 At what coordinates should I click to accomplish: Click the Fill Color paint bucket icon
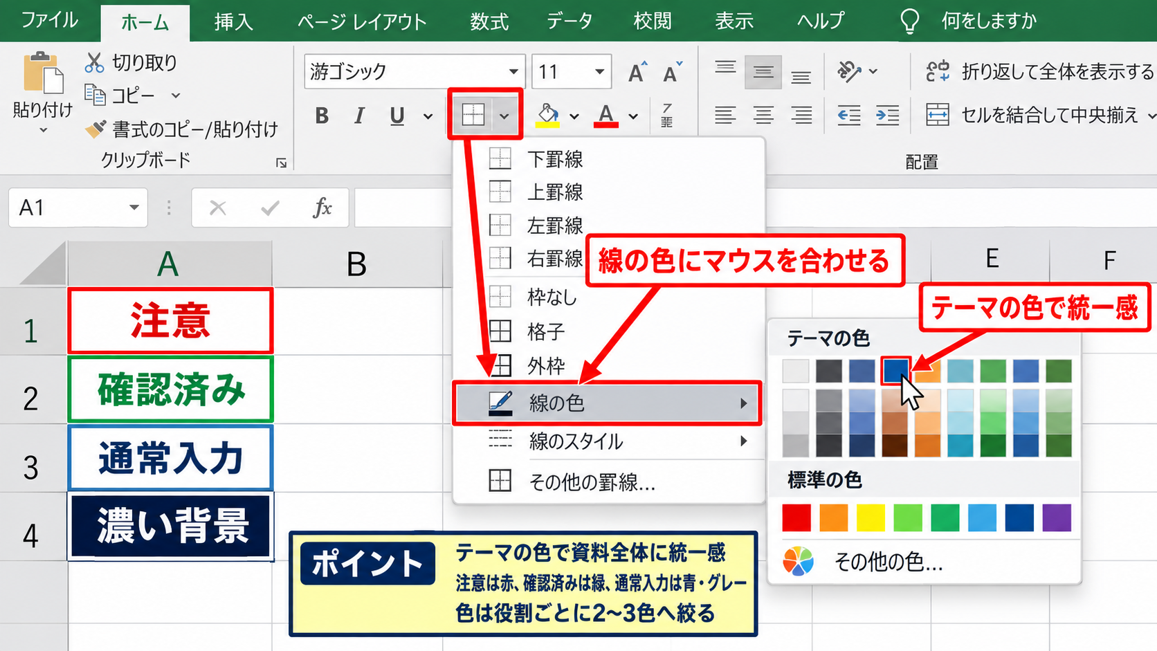(x=548, y=115)
